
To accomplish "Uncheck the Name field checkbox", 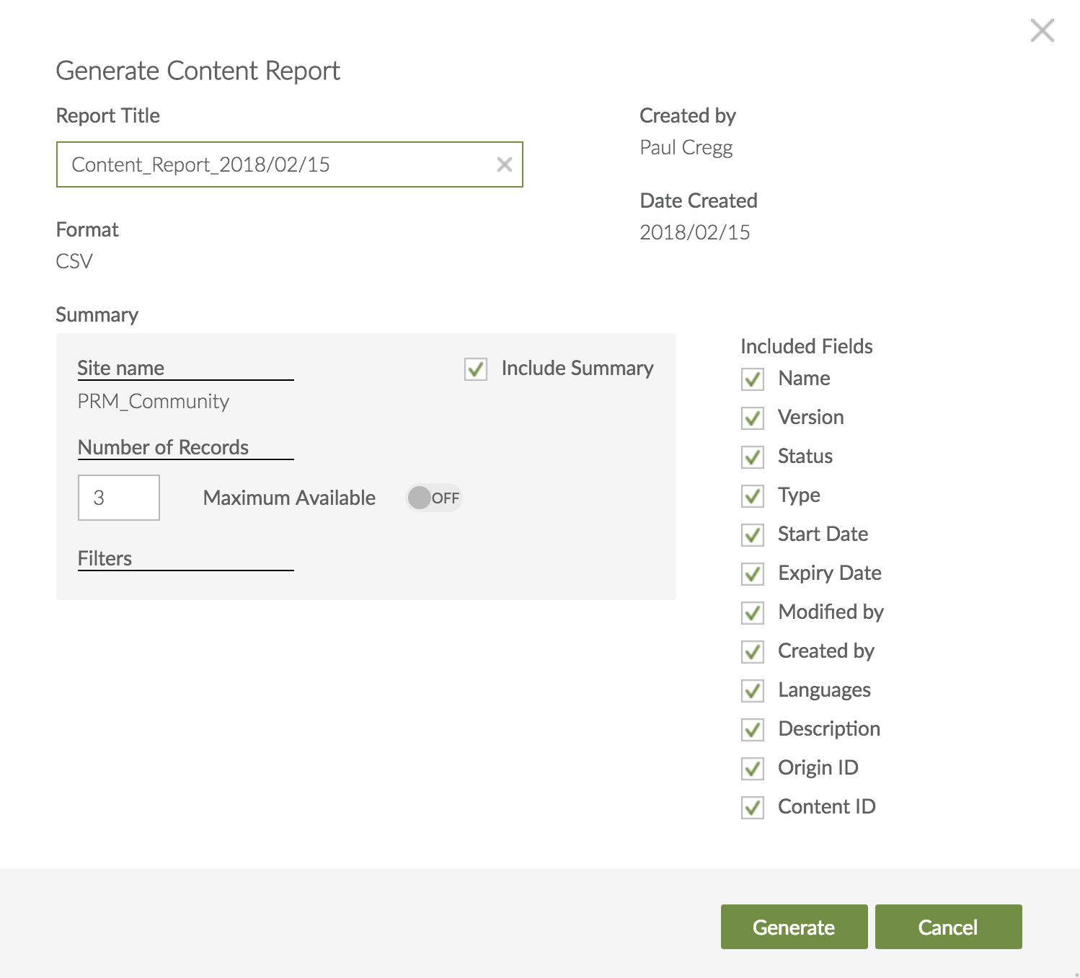I will [753, 379].
